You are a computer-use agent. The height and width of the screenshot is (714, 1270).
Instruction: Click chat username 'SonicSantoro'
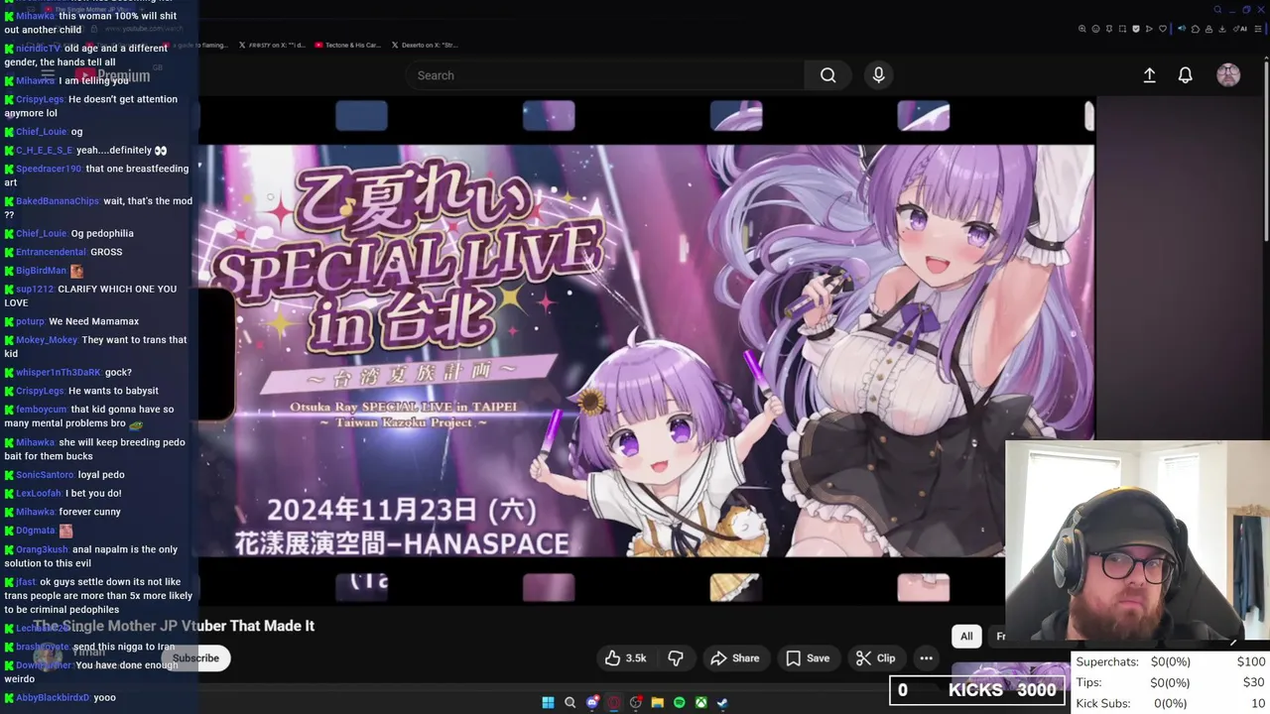click(45, 475)
